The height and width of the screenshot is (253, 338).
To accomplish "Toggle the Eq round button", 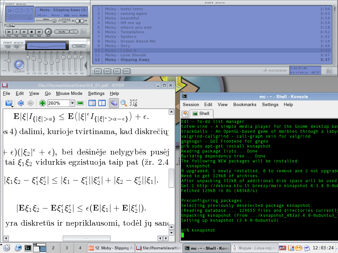I will (77, 21).
